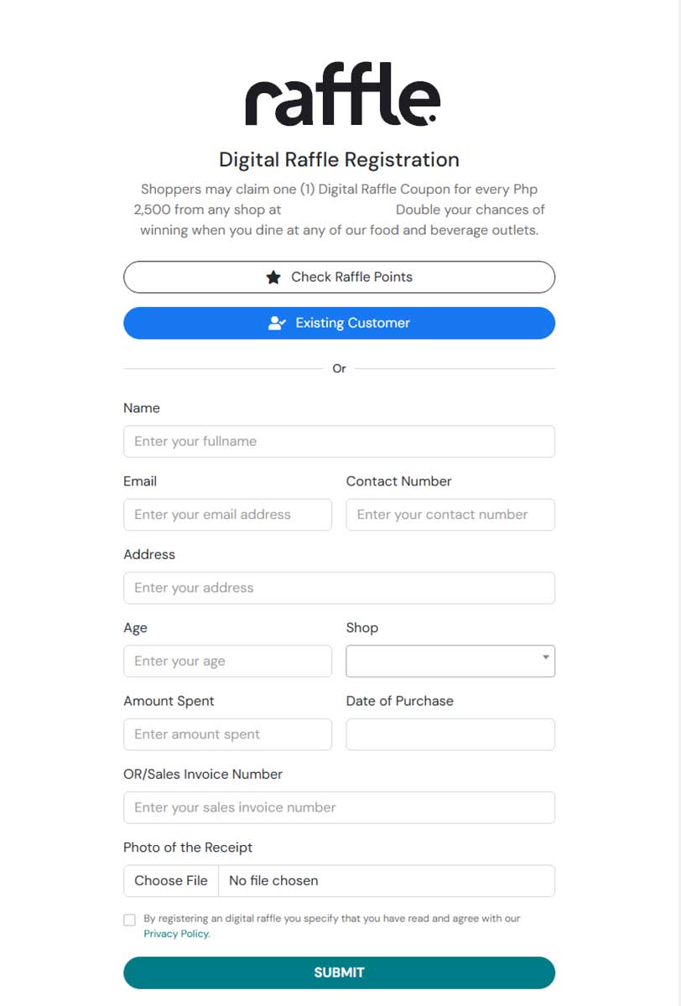
Task: Open the Date of Purchase picker
Action: click(450, 734)
